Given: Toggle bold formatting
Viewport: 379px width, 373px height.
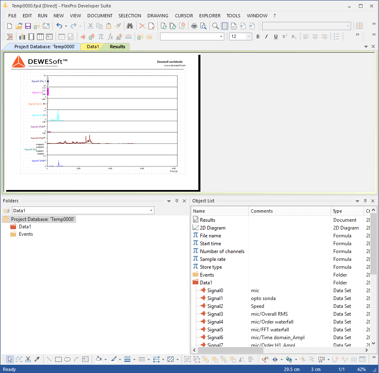Looking at the screenshot, I should coord(258,37).
